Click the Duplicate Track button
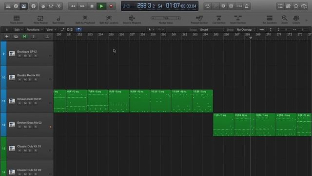 [16, 37]
